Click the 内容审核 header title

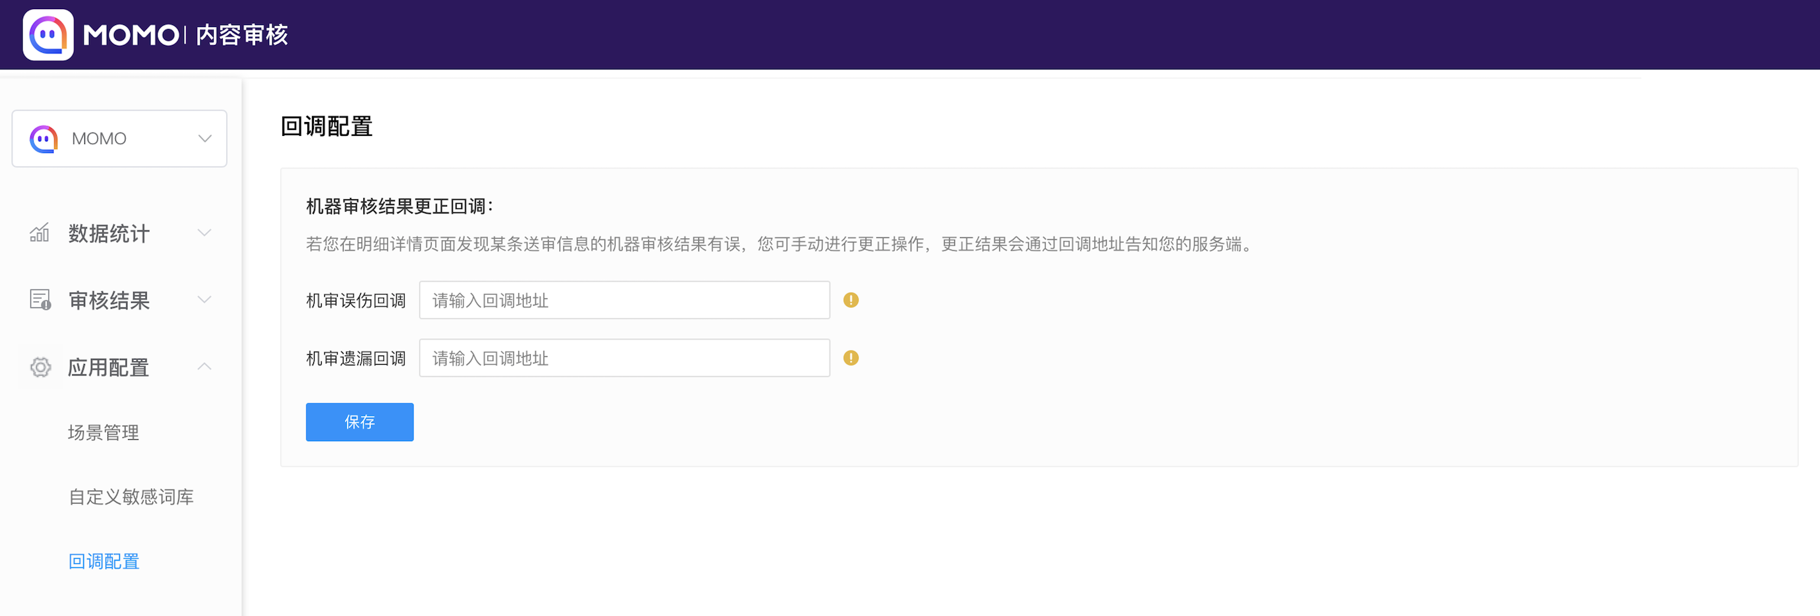tap(241, 34)
